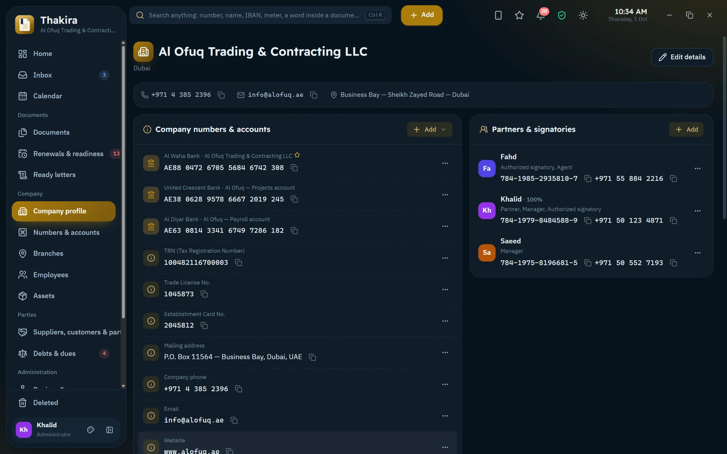This screenshot has height=454, width=727.
Task: Copy the Trade License number
Action: pos(204,294)
